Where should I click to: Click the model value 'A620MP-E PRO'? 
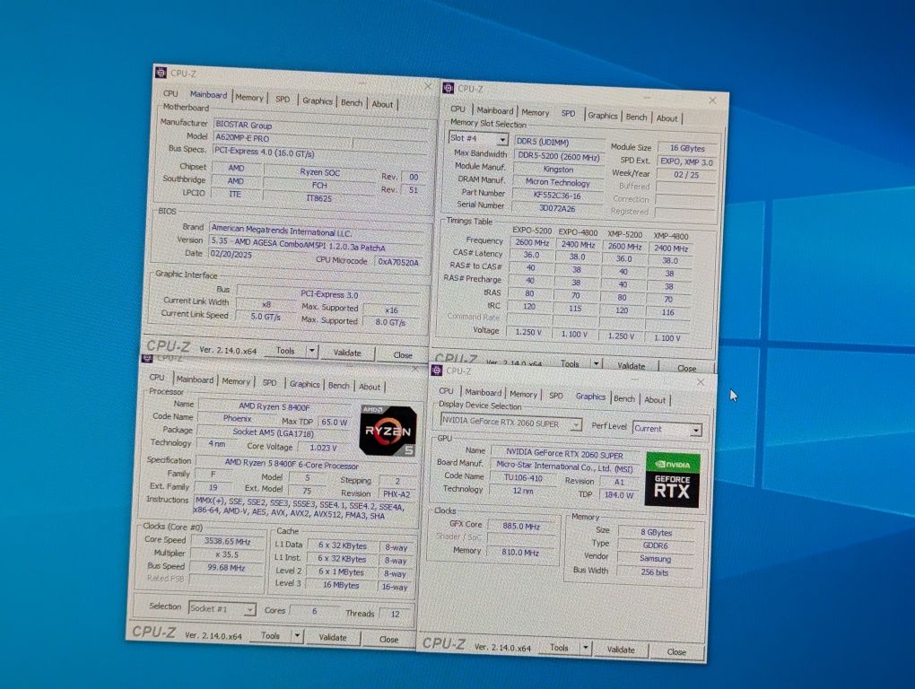pos(283,138)
